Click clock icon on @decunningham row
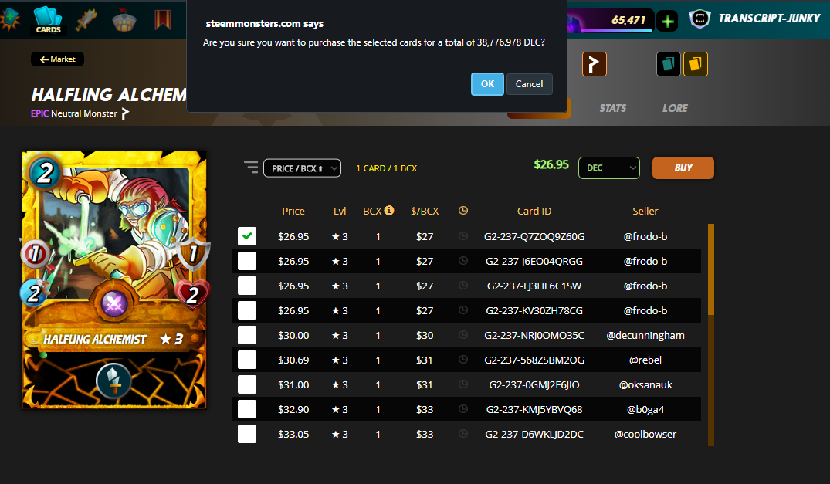This screenshot has height=484, width=830. 463,335
